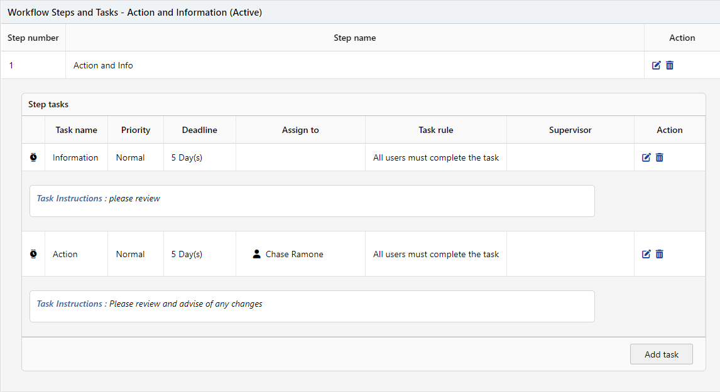Image resolution: width=720 pixels, height=392 pixels.
Task: Click the Task name column header
Action: point(76,130)
